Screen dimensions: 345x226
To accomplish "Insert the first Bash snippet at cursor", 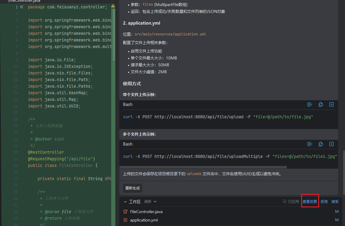I will [310, 104].
